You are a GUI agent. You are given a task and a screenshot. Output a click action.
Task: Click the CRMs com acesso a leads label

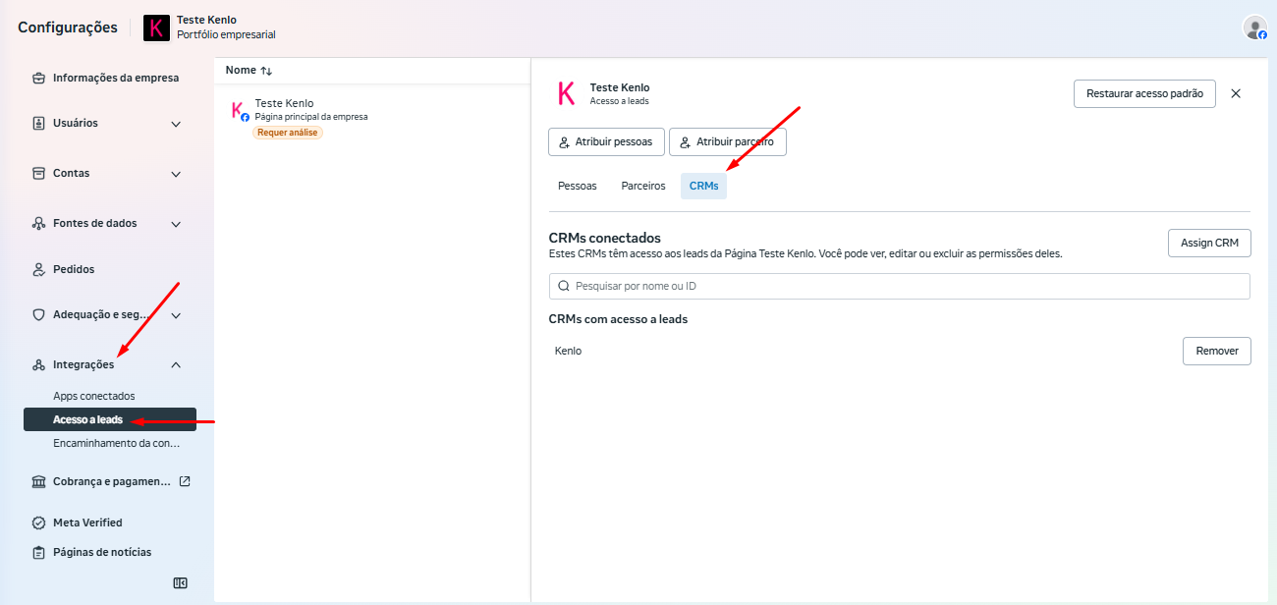(618, 319)
